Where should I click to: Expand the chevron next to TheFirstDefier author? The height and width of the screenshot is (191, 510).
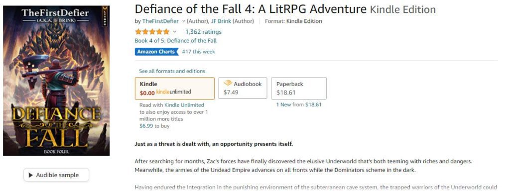[183, 21]
